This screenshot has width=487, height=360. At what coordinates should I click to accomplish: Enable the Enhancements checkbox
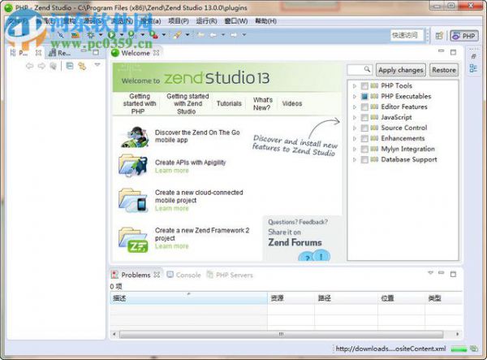coord(364,139)
